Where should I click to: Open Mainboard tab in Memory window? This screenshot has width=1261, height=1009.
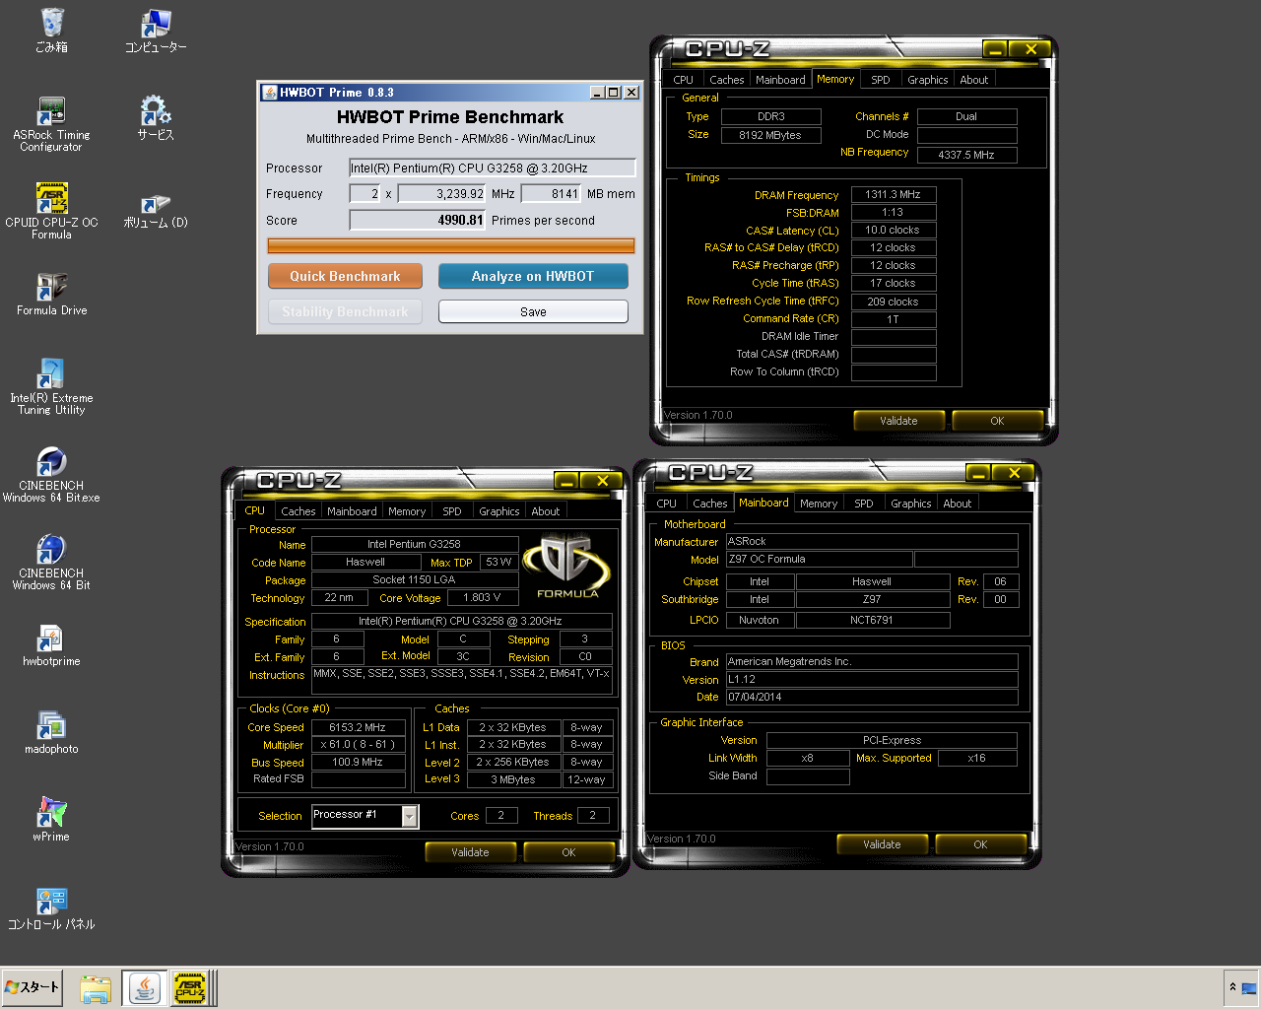780,80
